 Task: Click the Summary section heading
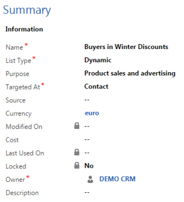coord(27,10)
